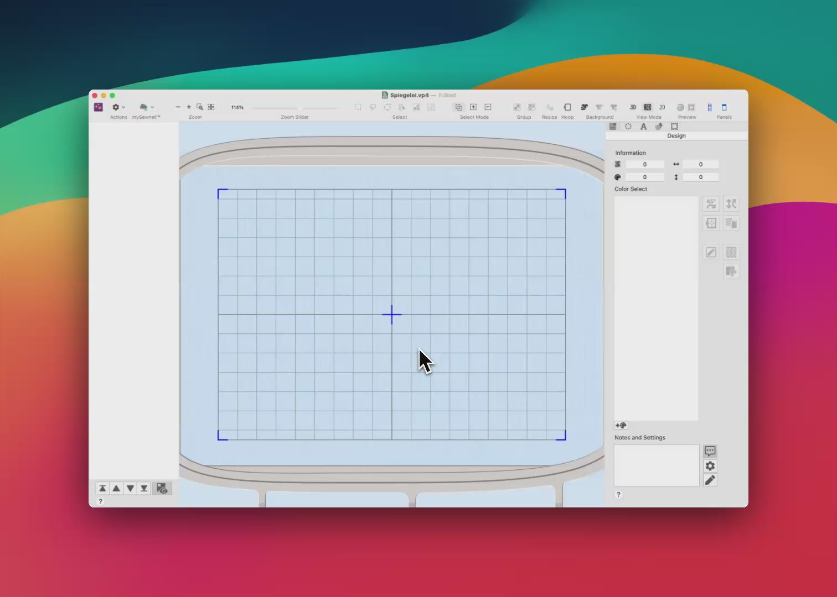The height and width of the screenshot is (597, 837).
Task: Move design to top of layer order
Action: [x=102, y=488]
